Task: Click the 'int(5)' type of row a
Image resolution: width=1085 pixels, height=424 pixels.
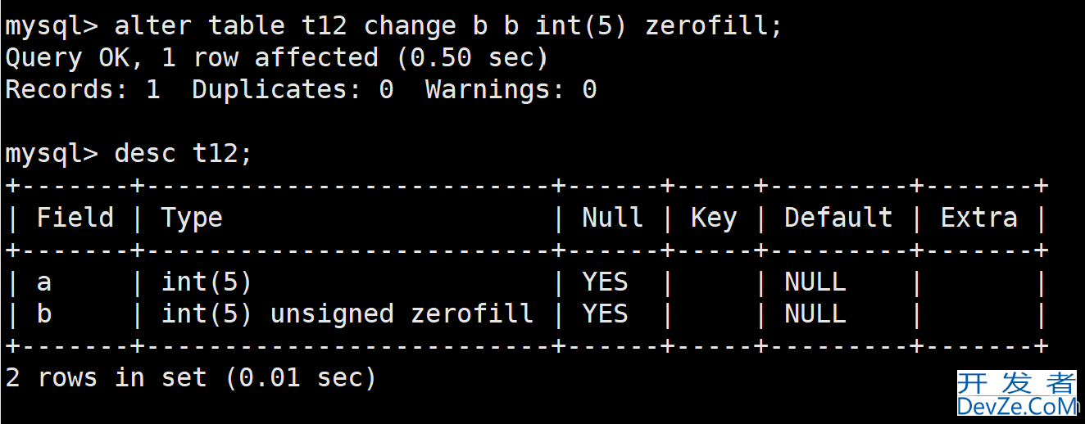Action: (x=207, y=282)
